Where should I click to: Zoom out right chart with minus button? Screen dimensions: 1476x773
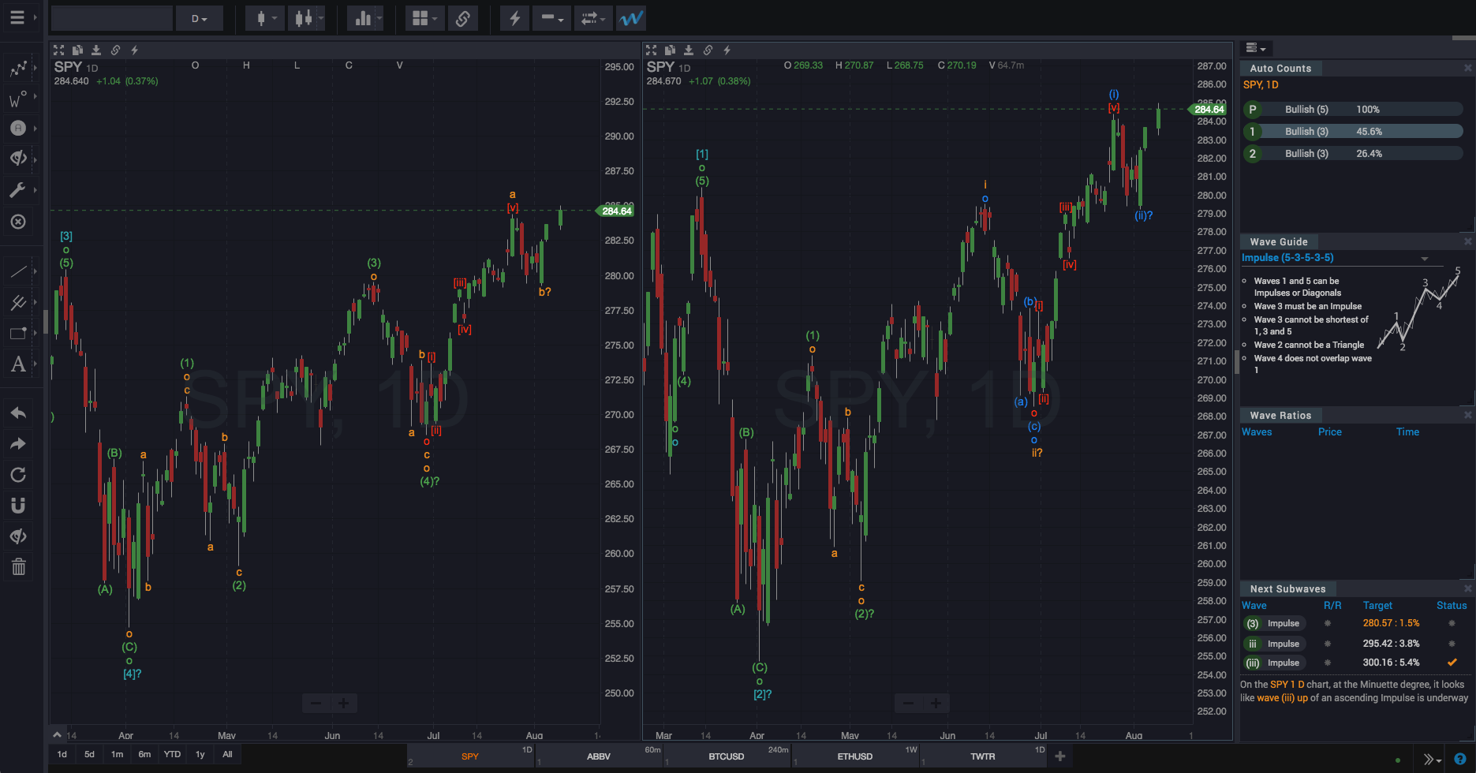908,703
